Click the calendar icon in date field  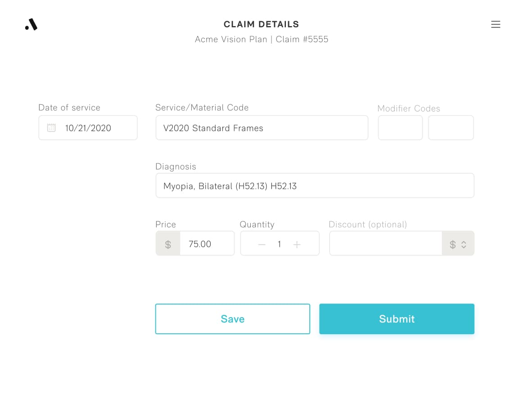(51, 128)
